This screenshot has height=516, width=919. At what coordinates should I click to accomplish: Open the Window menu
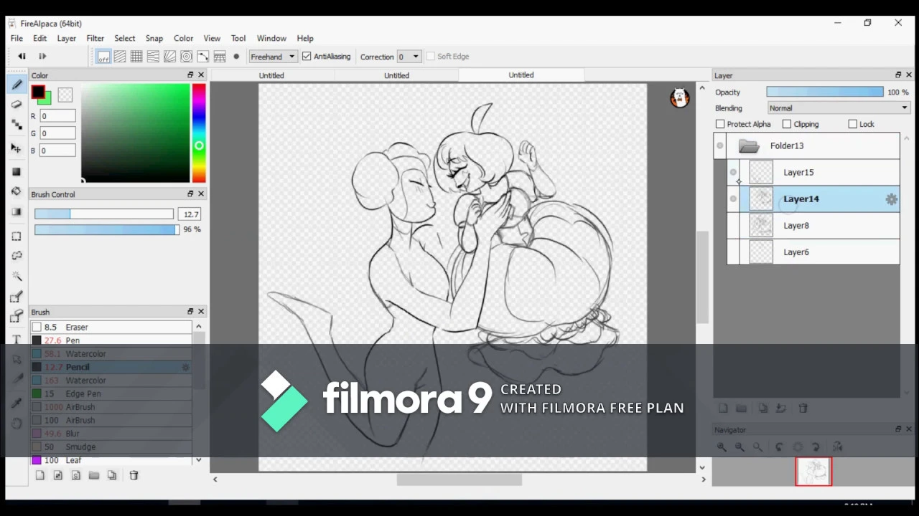click(271, 38)
